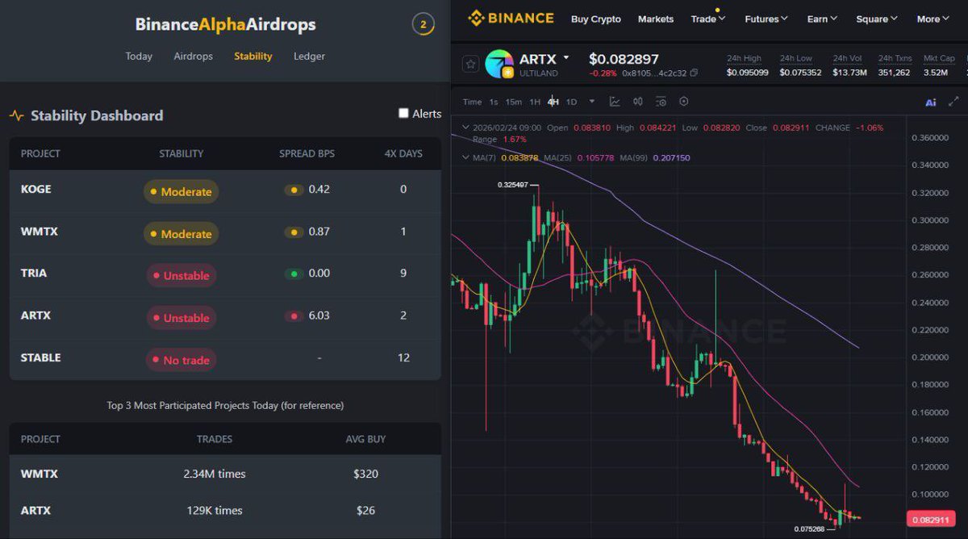Screen dimensions: 968x539
Task: Select the 15m chart interval
Action: [x=514, y=102]
